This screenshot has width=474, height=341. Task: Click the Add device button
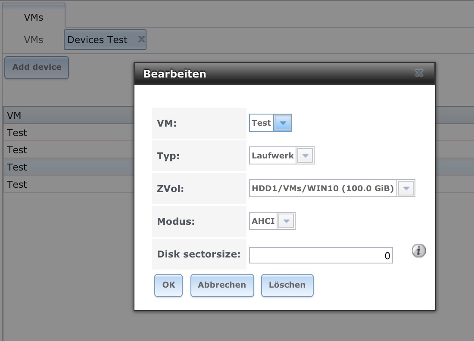click(37, 67)
